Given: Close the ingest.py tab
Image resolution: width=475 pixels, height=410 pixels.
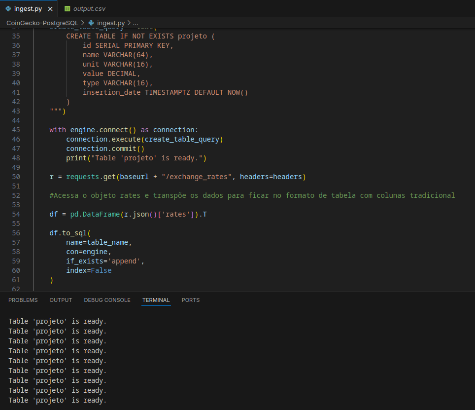Looking at the screenshot, I should (x=50, y=9).
